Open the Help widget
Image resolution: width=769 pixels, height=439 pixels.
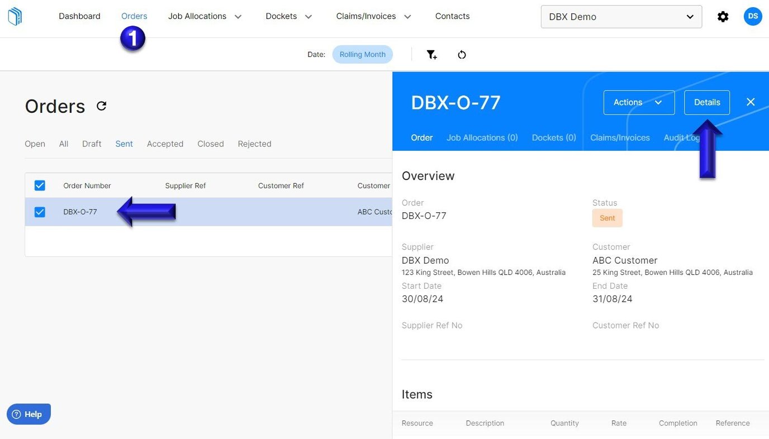28,414
